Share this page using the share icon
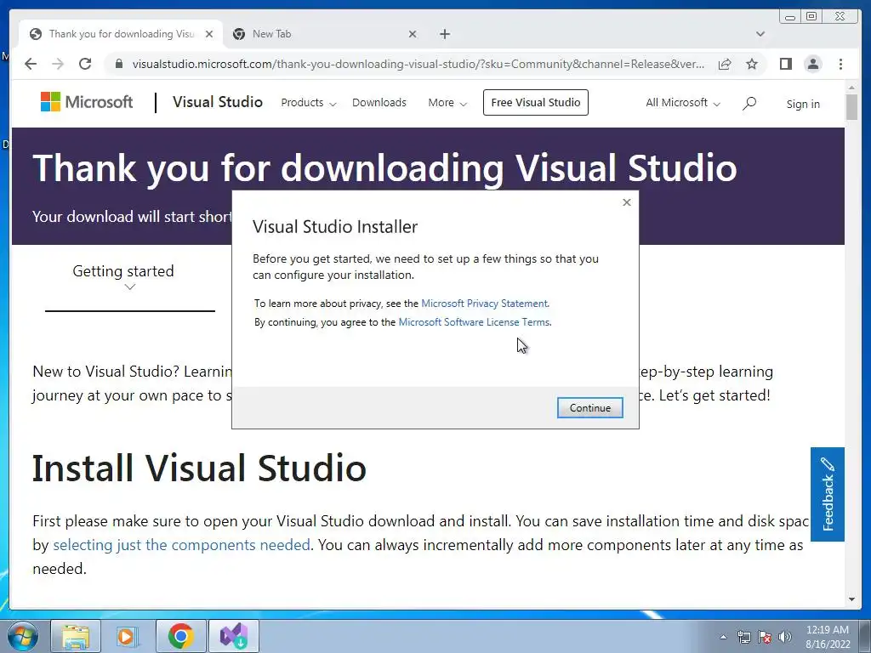The width and height of the screenshot is (871, 653). click(x=725, y=64)
